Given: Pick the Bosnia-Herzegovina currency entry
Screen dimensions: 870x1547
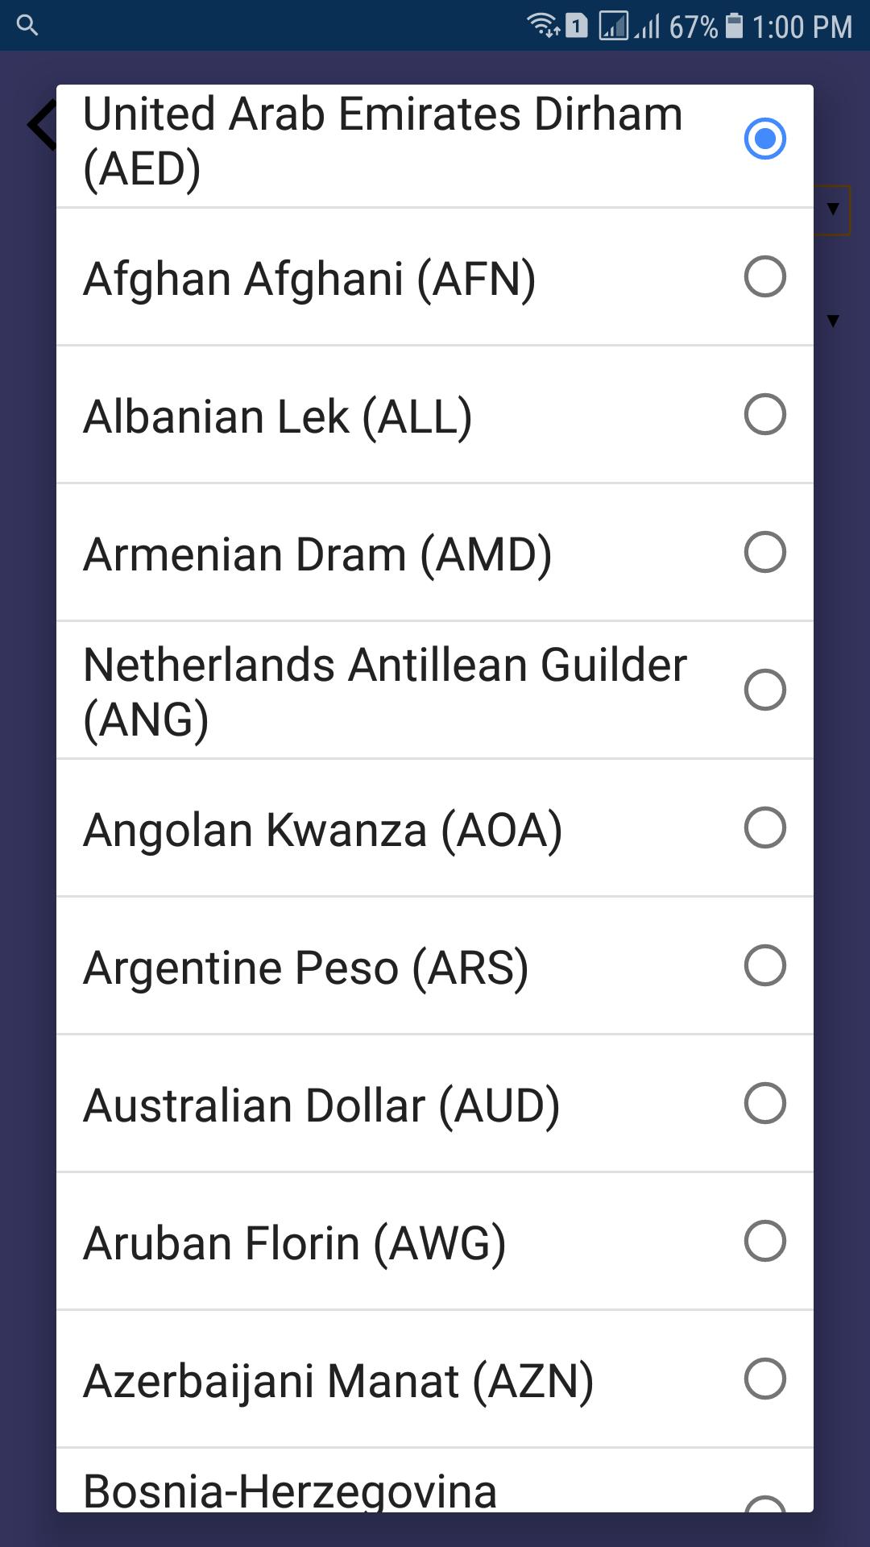Looking at the screenshot, I should pos(435,1481).
